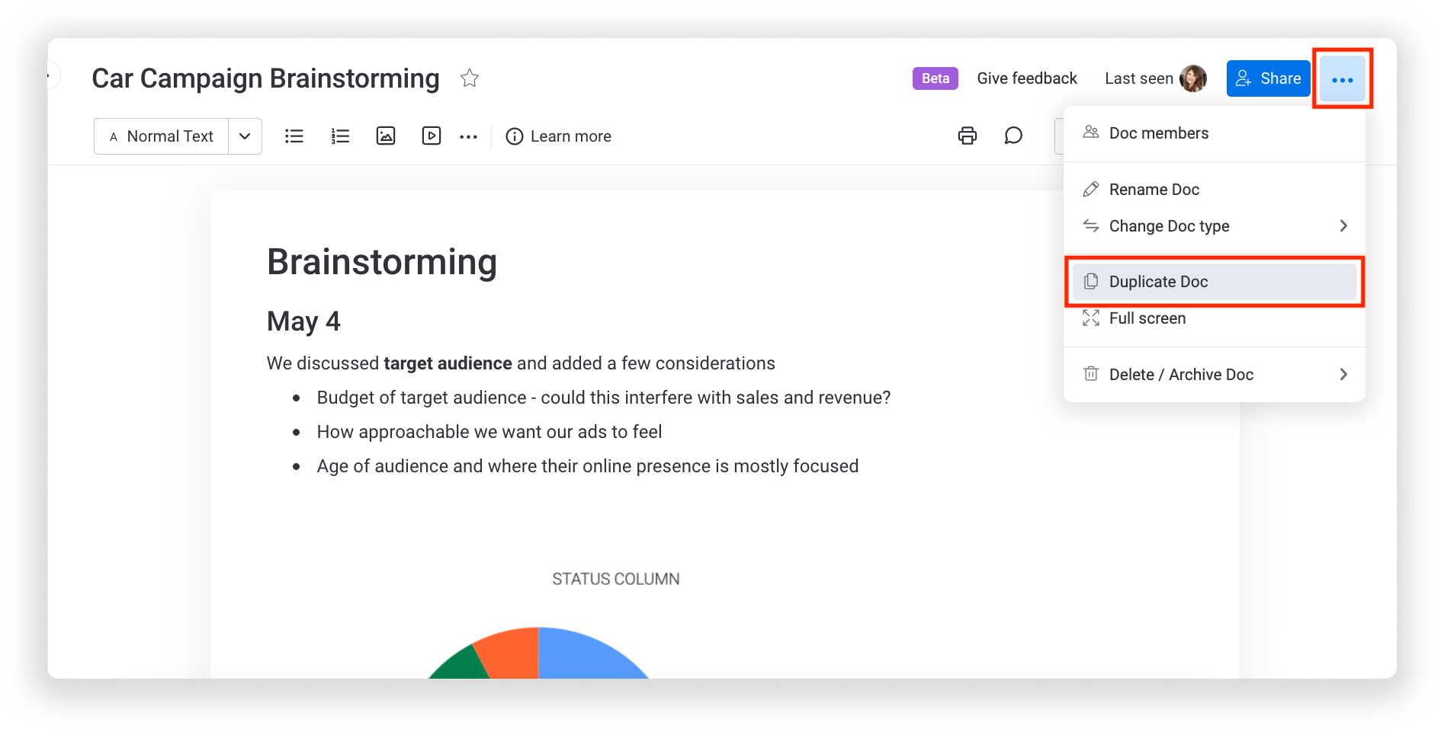Select the Normal Text style button
The width and height of the screenshot is (1441, 732).
click(162, 136)
